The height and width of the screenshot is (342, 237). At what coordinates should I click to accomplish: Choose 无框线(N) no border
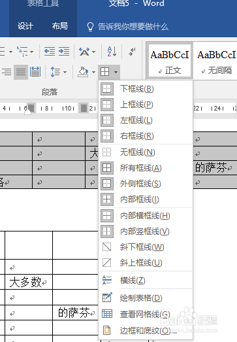tap(146, 152)
